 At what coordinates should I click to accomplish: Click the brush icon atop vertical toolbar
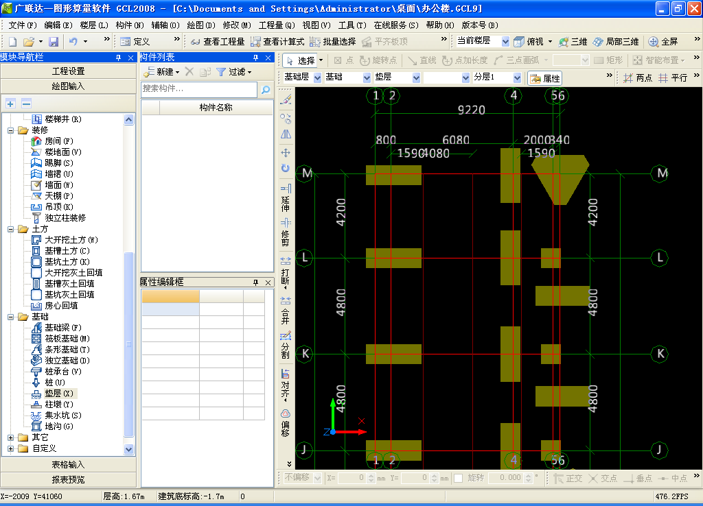coord(286,99)
